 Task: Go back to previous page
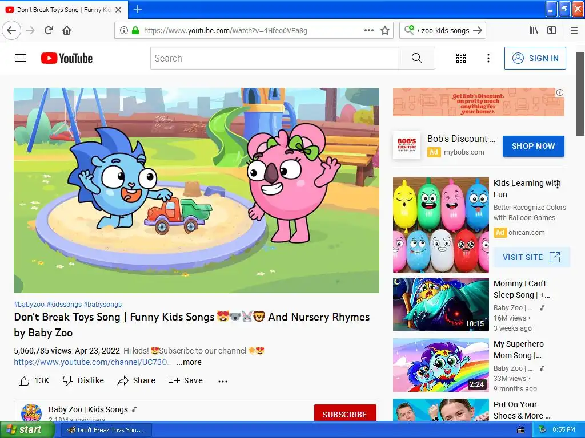pyautogui.click(x=11, y=30)
